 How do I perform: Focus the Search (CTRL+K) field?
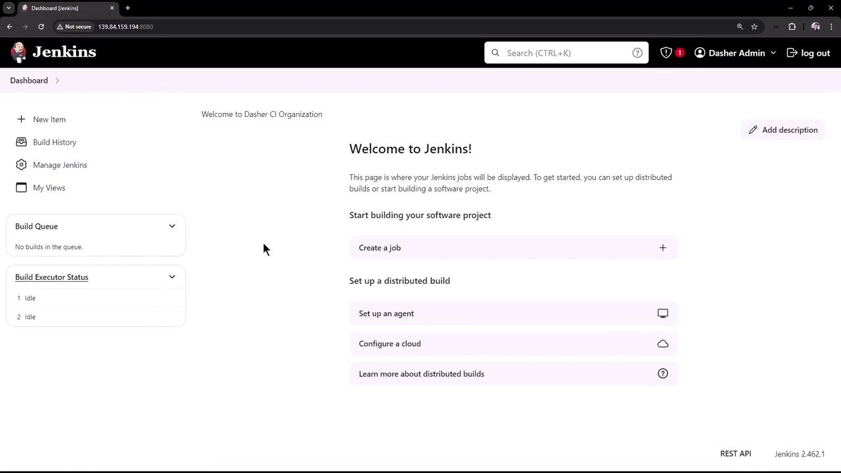[x=566, y=53]
